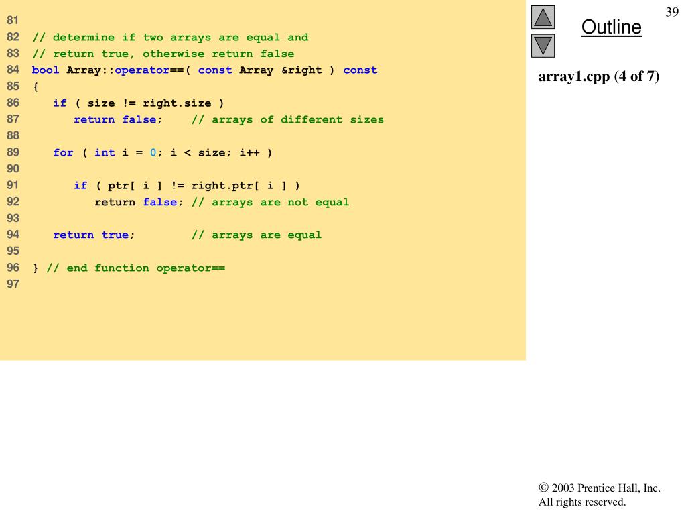Click the '&right' parameter on line 84
The image size is (686, 515).
pyautogui.click(x=302, y=70)
